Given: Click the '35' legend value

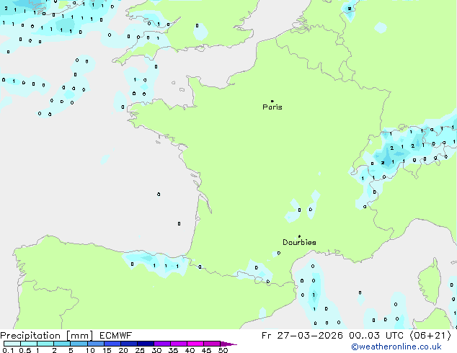Looking at the screenshot, I should coord(173,350).
